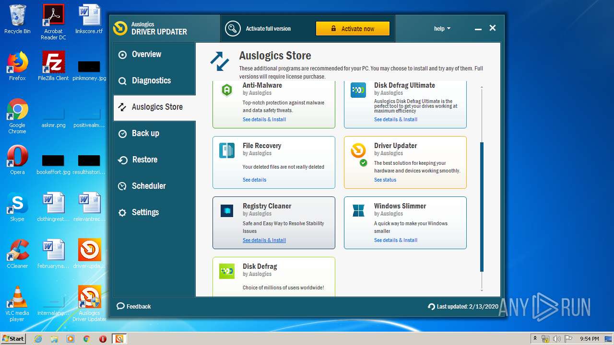Click Windows Slimmer See details & Install link
Viewport: 614px width, 345px height.
pos(395,240)
